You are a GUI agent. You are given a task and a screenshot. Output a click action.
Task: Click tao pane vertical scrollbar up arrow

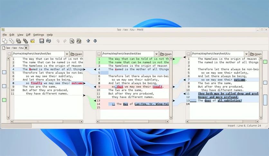[171, 59]
